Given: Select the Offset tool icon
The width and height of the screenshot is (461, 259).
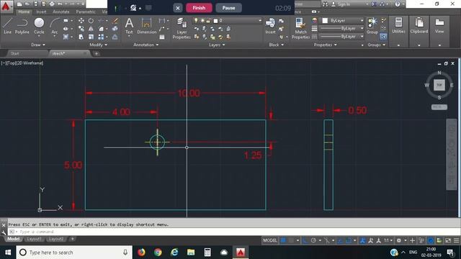Looking at the screenshot, I should click(x=115, y=37).
